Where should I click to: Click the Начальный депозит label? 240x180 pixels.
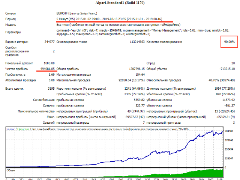(x=19, y=63)
